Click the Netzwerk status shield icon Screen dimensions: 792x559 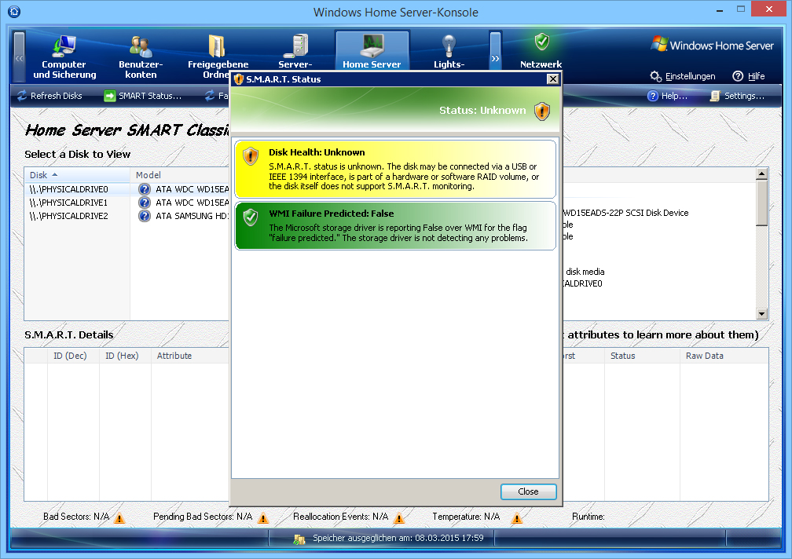[541, 42]
